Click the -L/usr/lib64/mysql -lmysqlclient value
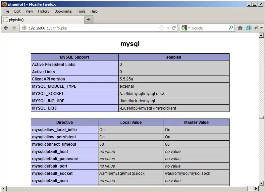Image resolution: width=265 pixels, height=192 pixels. [x=148, y=108]
